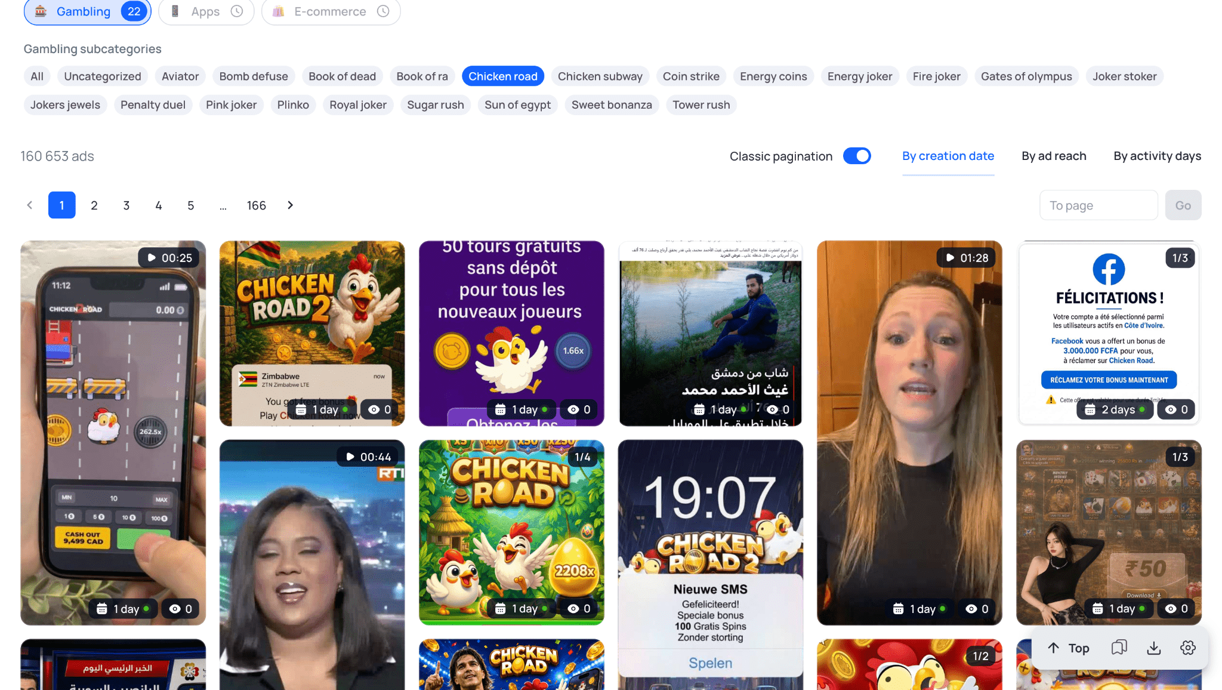The height and width of the screenshot is (690, 1222).
Task: Open the Chicken Road 2208x jungle ad
Action: 511,532
